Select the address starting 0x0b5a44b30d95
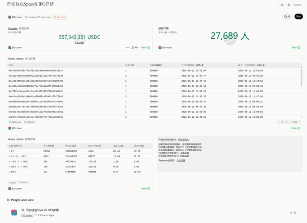Image resolution: width=307 pixels, height=223 pixels. (36, 112)
